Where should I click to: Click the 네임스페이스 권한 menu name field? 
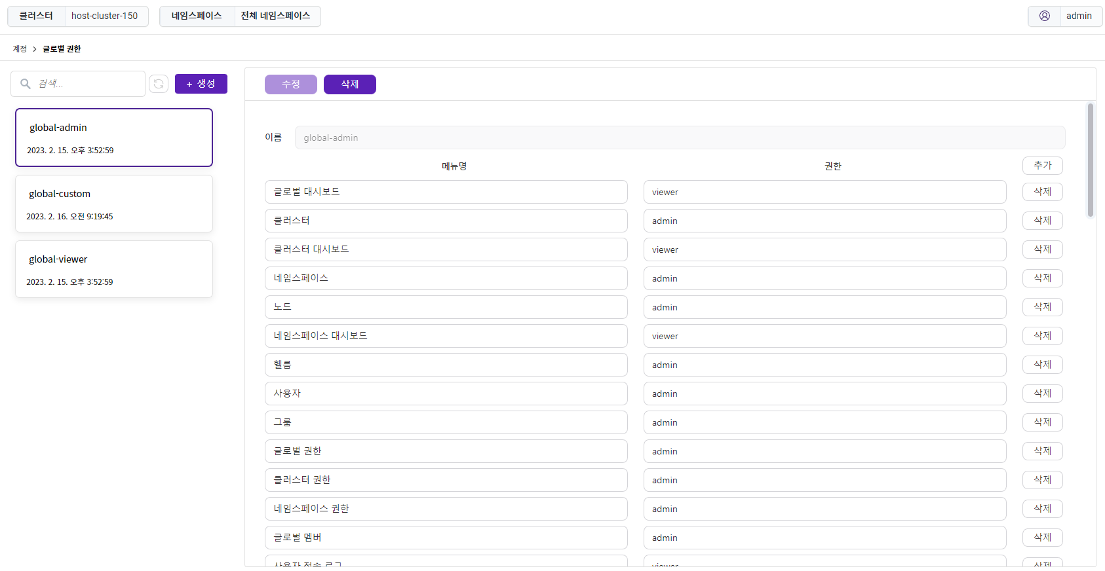tap(446, 509)
